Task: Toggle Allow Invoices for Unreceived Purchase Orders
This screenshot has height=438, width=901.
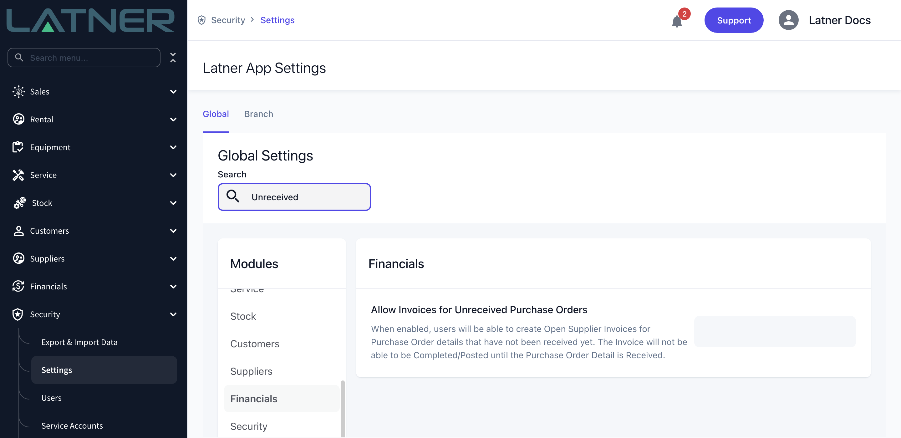Action: 775,332
